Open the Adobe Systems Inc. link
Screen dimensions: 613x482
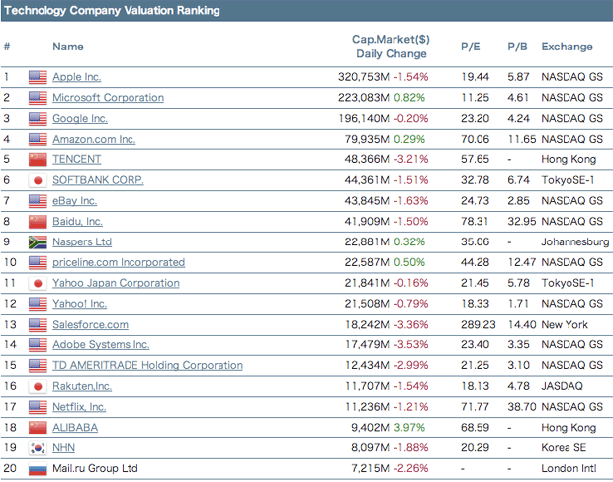point(101,345)
